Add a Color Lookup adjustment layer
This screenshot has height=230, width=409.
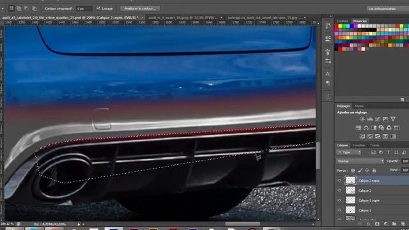(397, 128)
